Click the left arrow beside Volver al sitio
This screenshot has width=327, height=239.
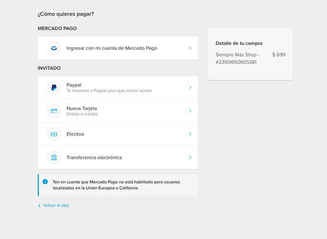click(x=39, y=206)
